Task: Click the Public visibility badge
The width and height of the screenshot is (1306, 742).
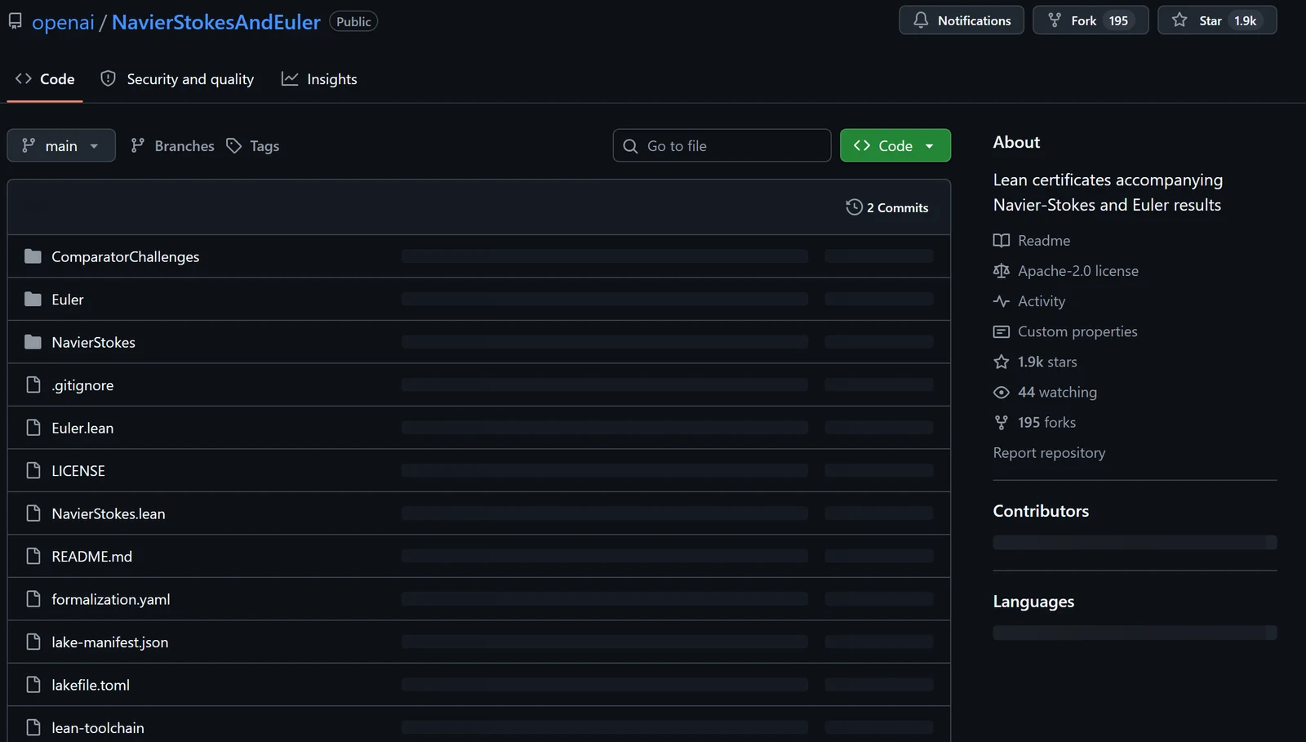Action: coord(353,21)
